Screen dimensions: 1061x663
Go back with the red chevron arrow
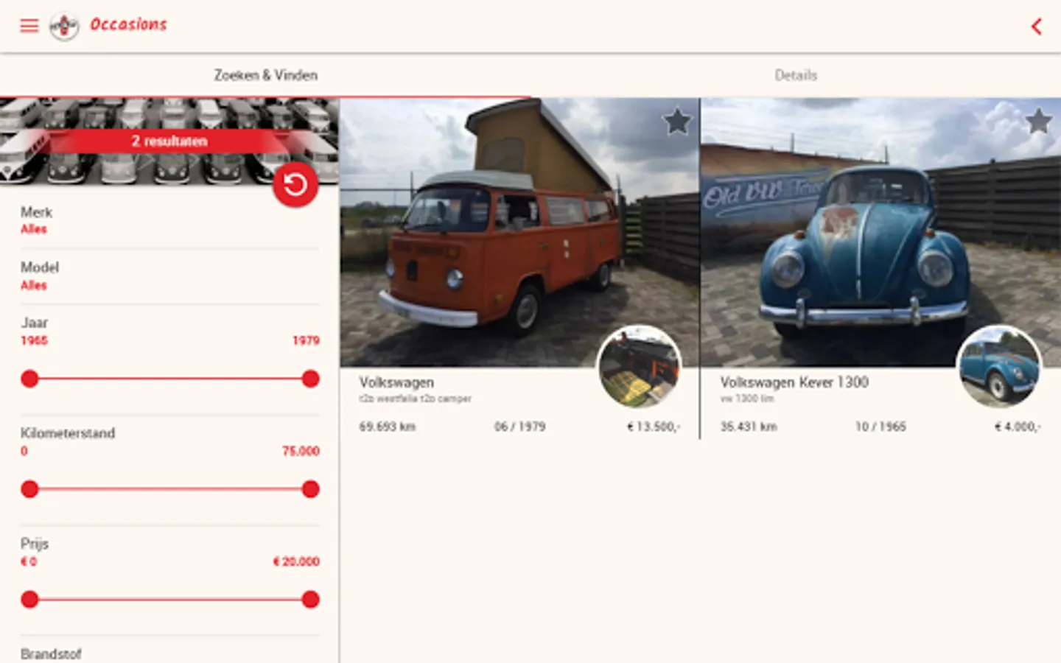(x=1037, y=27)
